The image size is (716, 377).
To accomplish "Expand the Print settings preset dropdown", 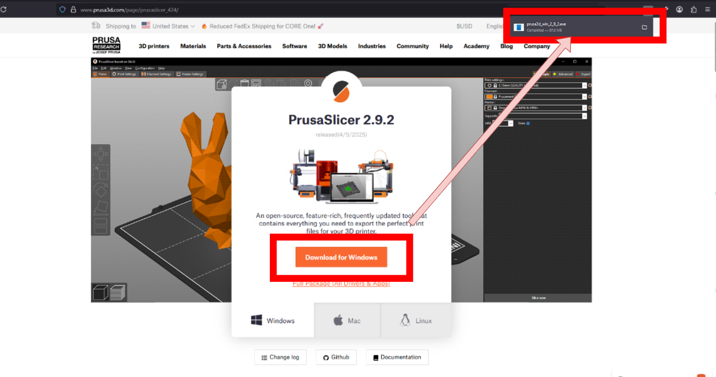I will (x=584, y=85).
